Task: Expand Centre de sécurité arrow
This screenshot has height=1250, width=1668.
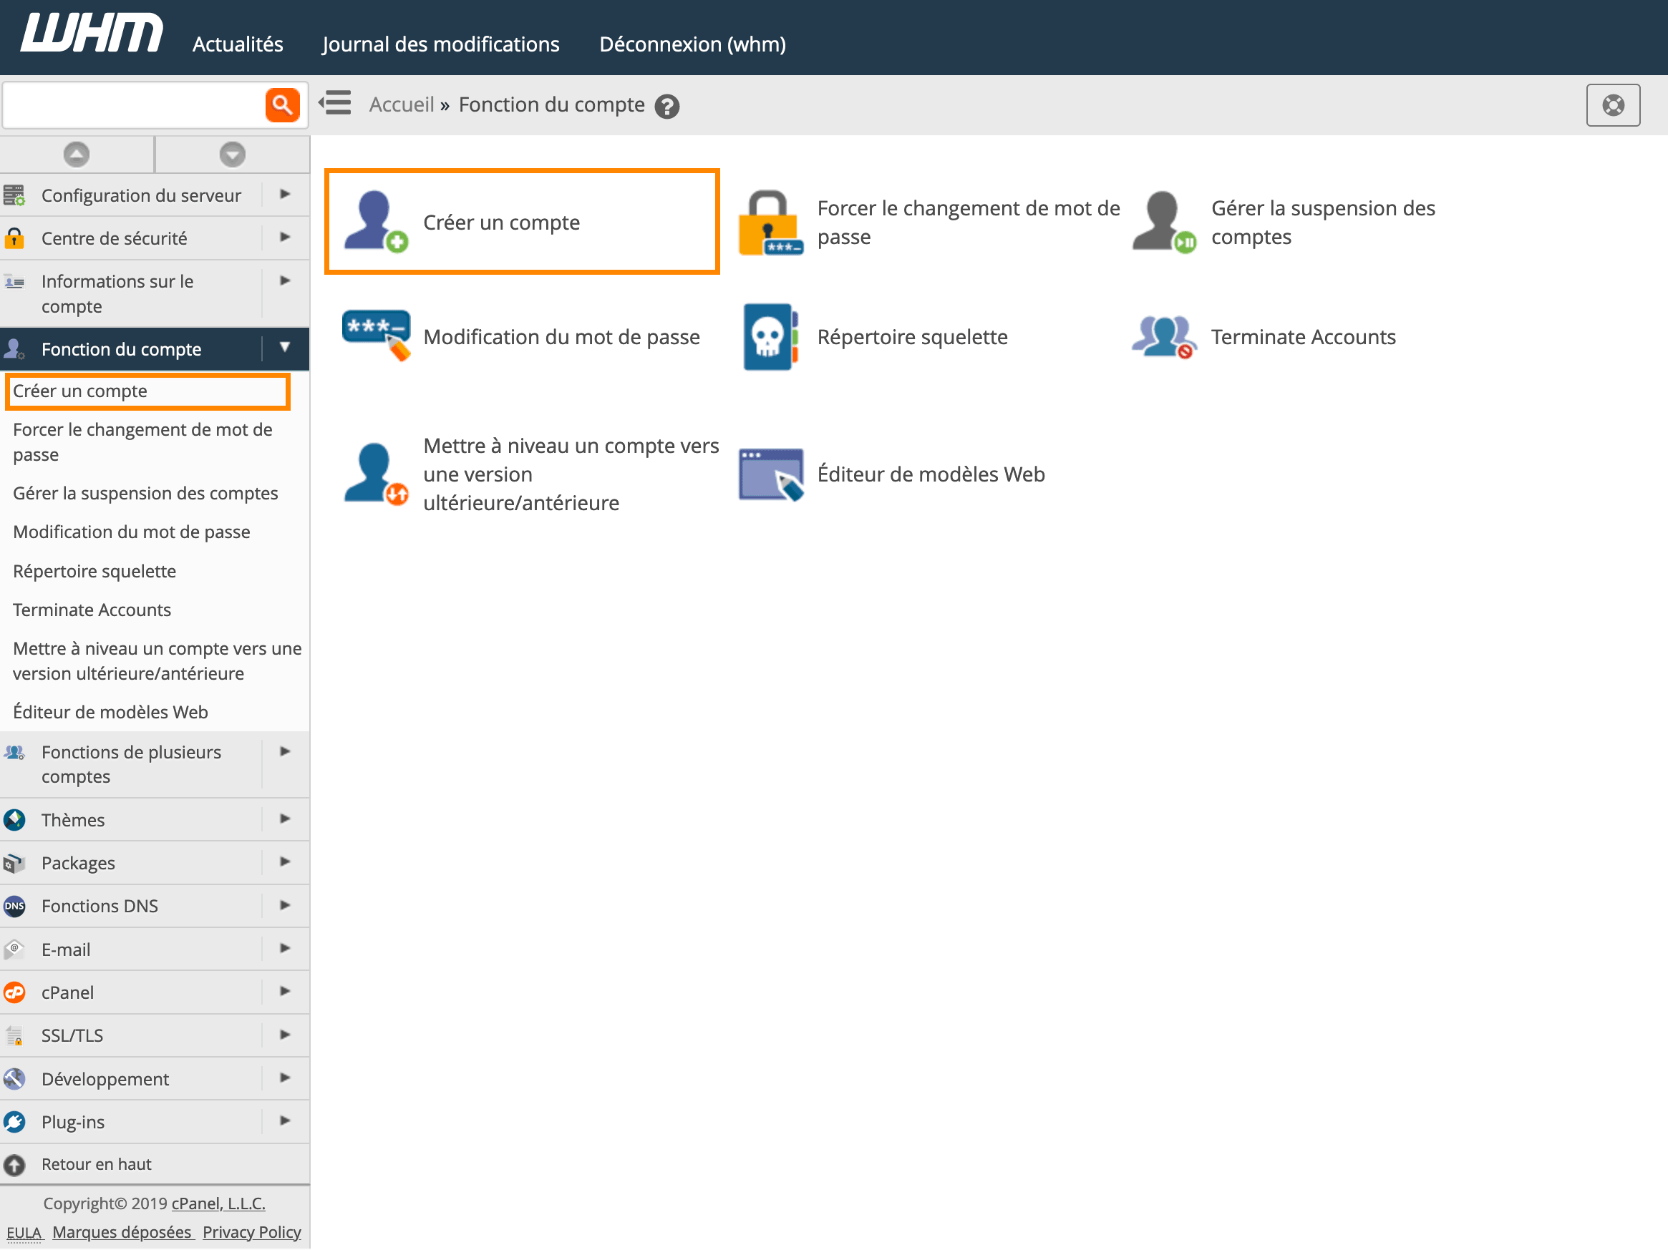Action: 285,238
